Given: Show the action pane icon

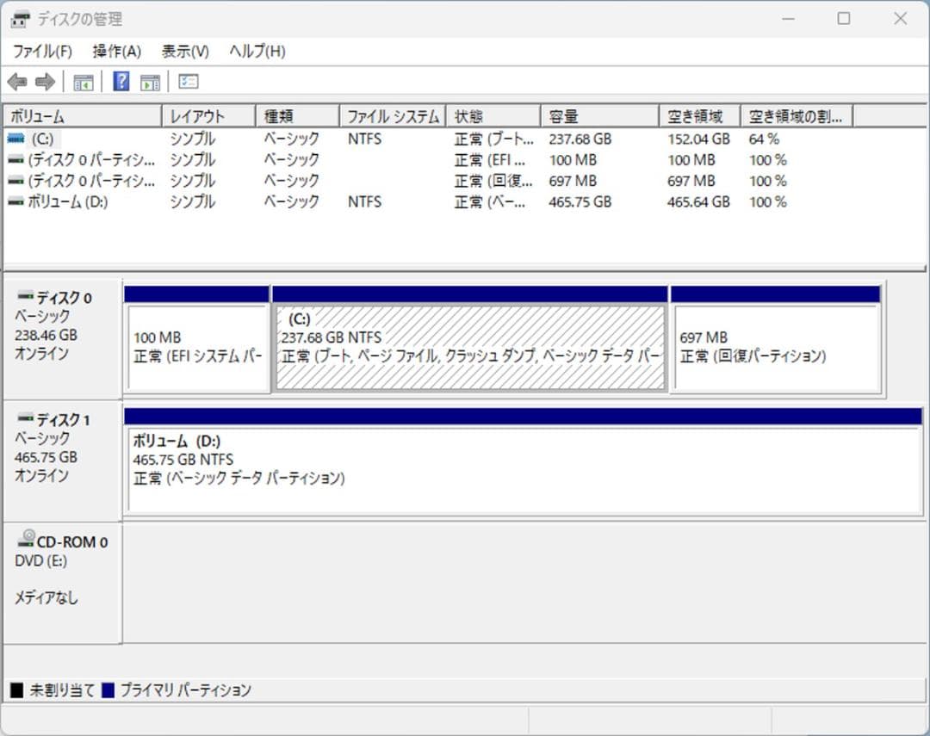Looking at the screenshot, I should click(x=150, y=81).
